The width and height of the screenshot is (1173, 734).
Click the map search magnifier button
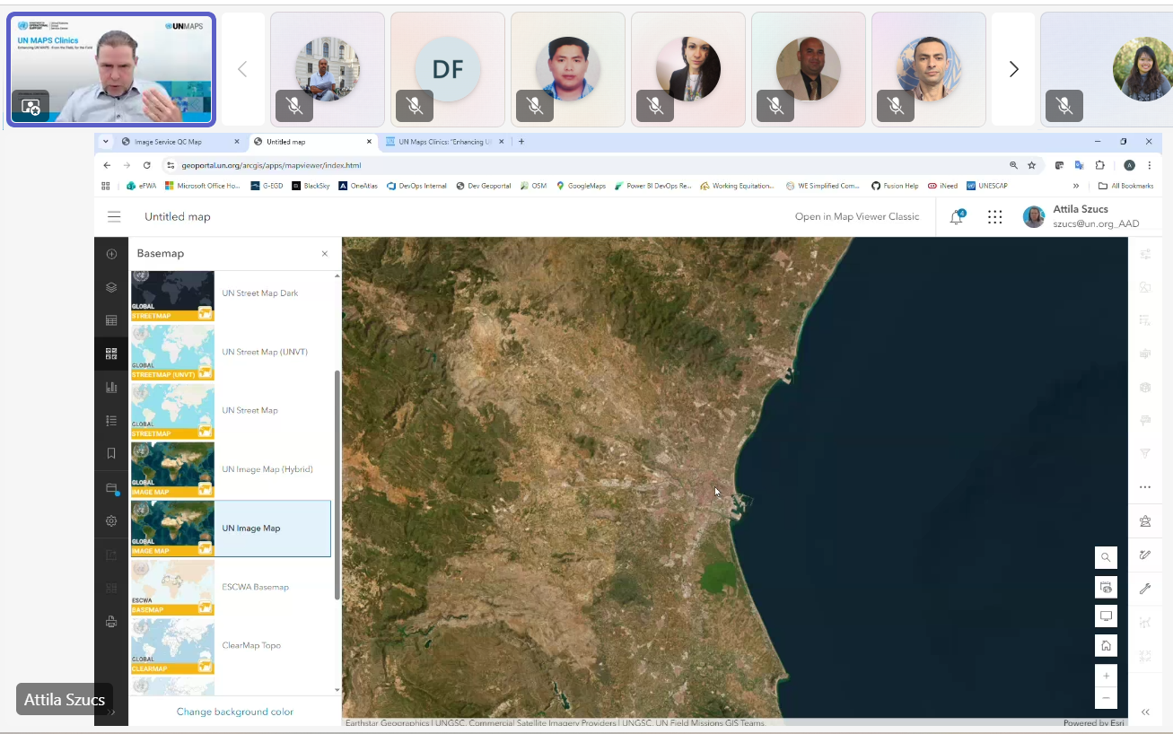point(1106,557)
